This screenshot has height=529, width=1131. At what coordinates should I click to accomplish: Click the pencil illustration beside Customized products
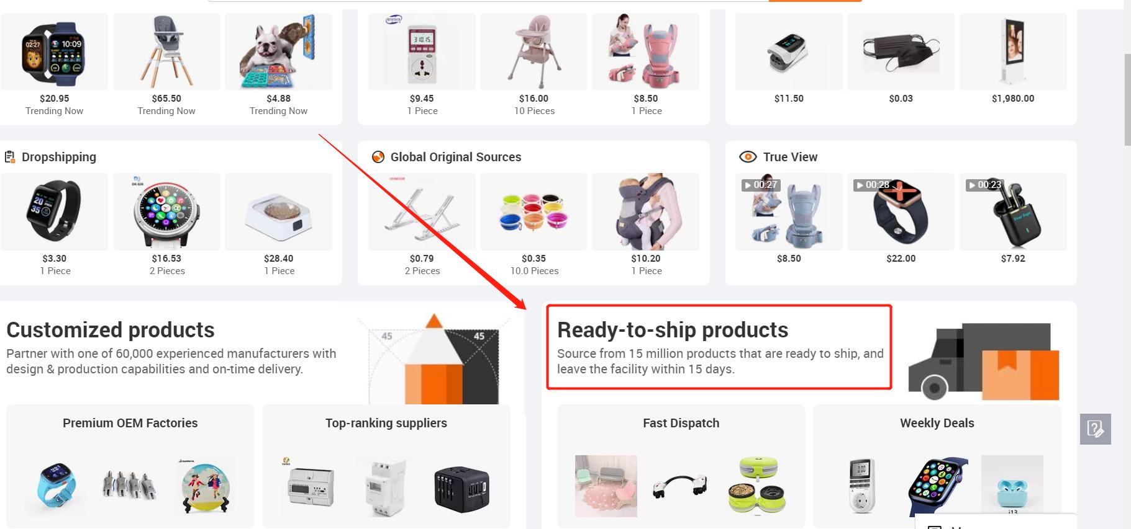point(434,358)
